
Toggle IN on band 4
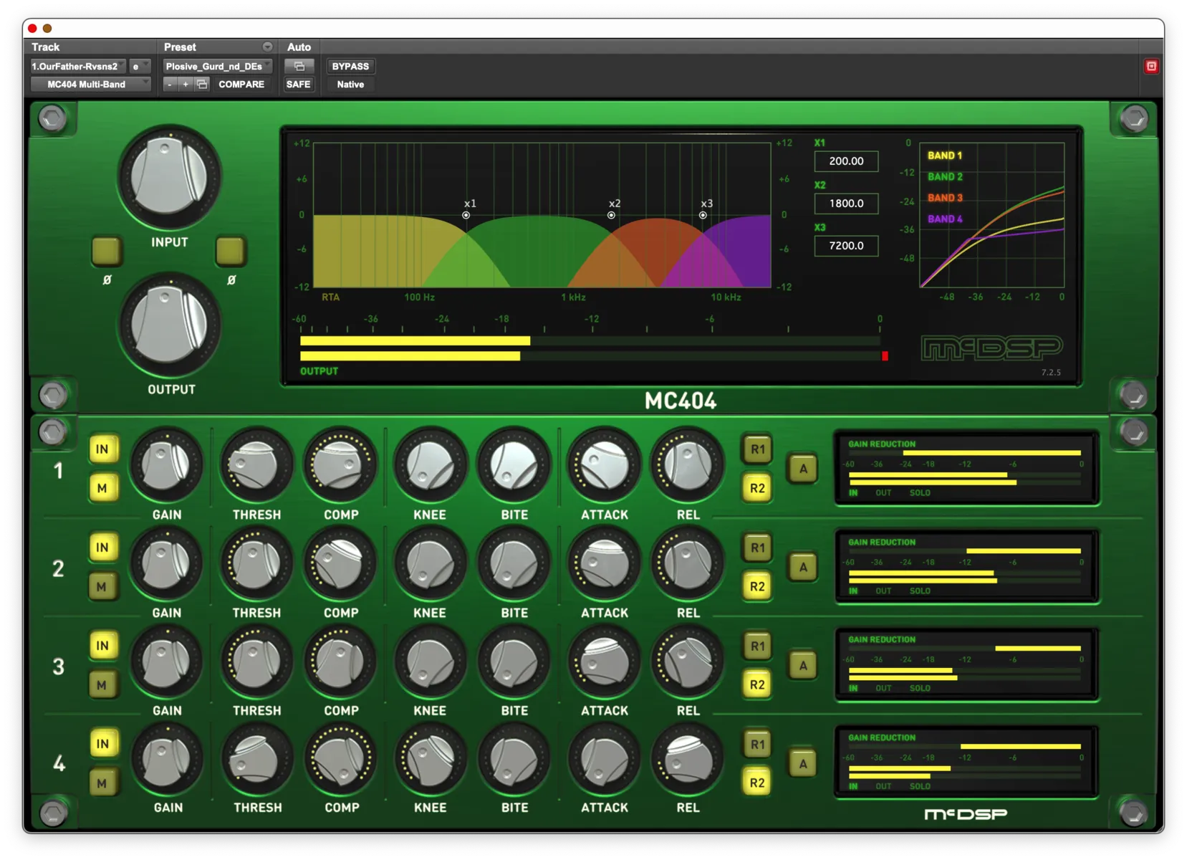coord(102,744)
